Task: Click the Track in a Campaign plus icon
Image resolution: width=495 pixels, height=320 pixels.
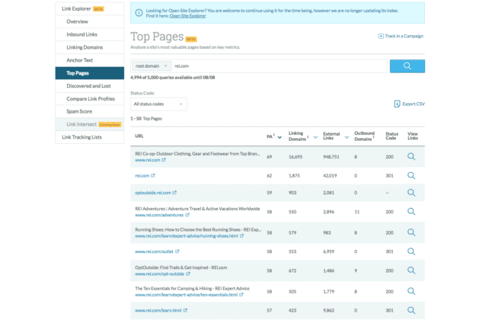Action: click(x=381, y=36)
